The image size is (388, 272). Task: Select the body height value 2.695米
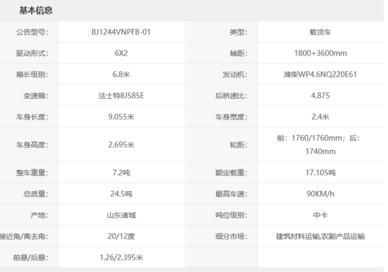(121, 145)
